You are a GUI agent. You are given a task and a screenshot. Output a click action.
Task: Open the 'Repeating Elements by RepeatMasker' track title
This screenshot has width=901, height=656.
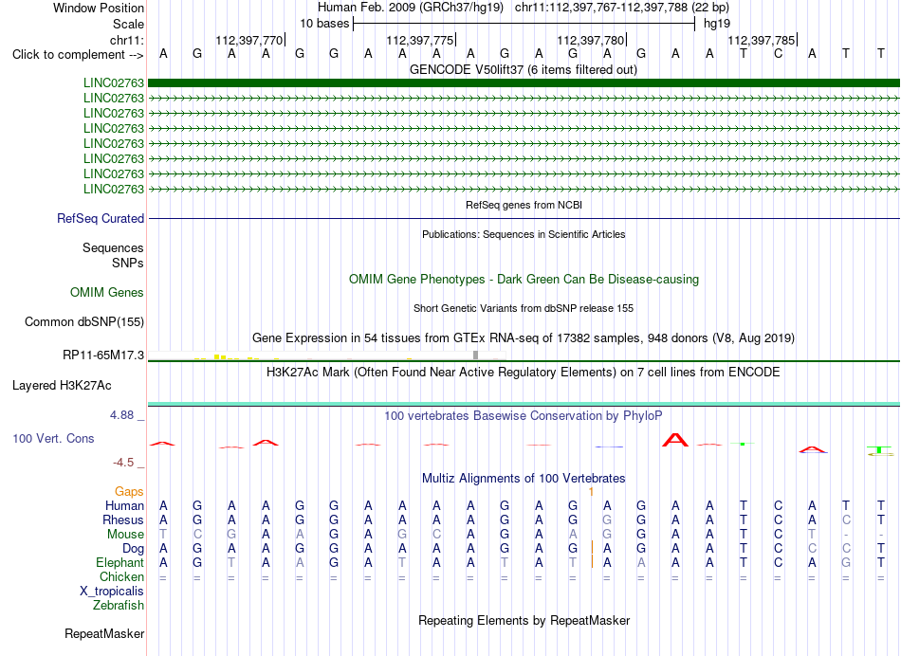pyautogui.click(x=524, y=621)
